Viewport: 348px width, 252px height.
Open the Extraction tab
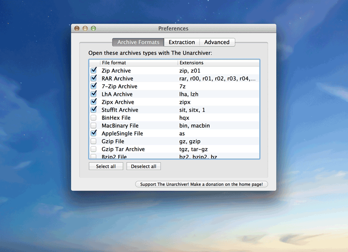(x=182, y=42)
